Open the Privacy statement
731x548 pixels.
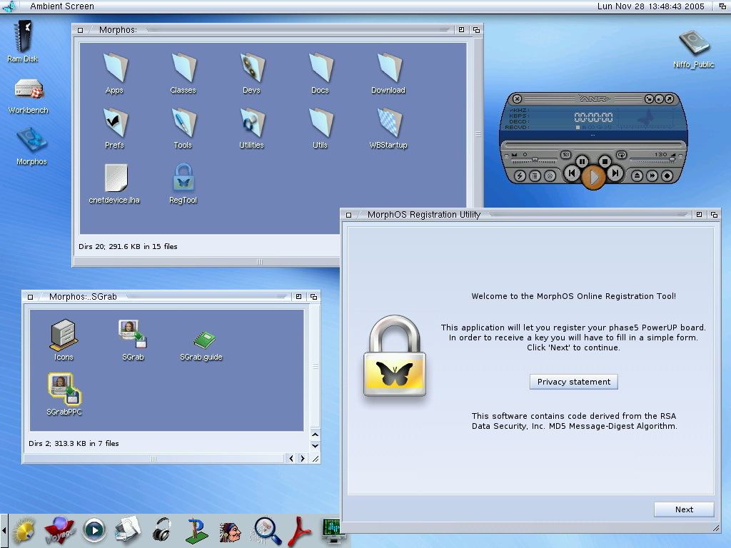[x=573, y=382]
